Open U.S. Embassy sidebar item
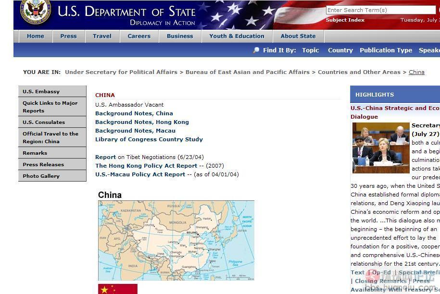Image resolution: width=440 pixels, height=294 pixels. click(52, 91)
